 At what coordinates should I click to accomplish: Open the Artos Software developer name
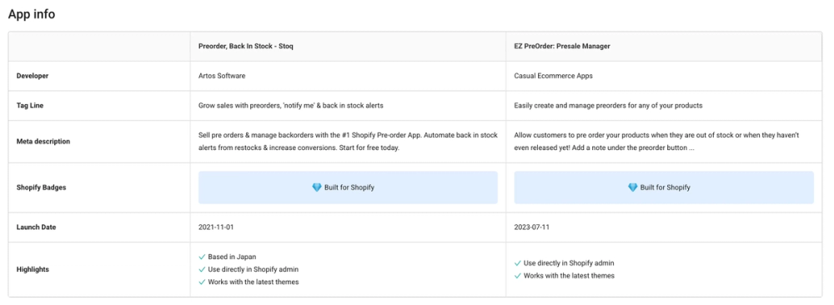click(222, 76)
